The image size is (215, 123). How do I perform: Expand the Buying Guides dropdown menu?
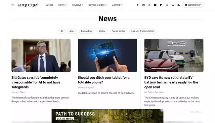(x=97, y=5)
